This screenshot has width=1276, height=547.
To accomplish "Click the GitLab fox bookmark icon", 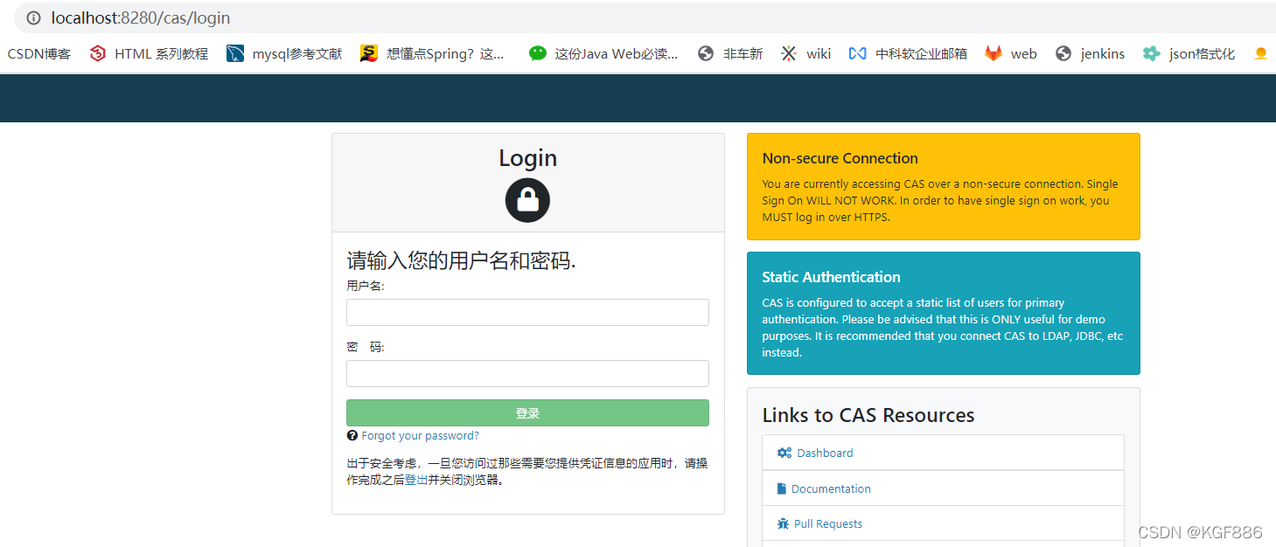I will pos(994,53).
